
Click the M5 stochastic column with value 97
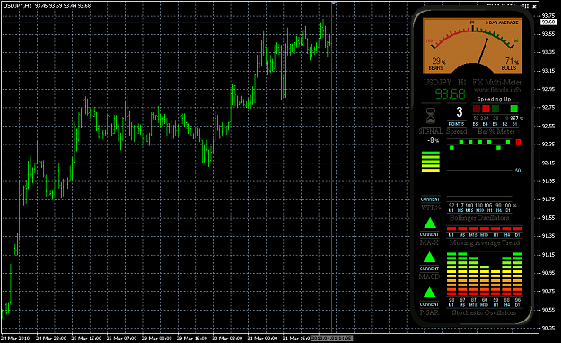click(x=462, y=274)
